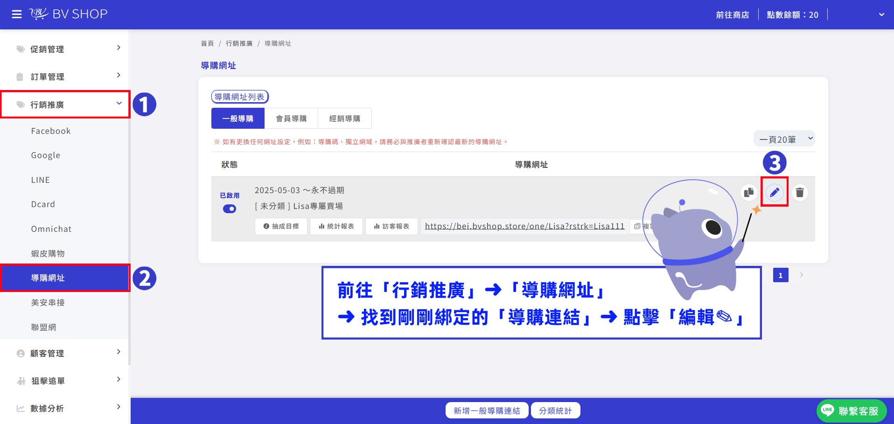Screen dimensions: 894x424
Task: Open the Omnichat sidebar item
Action: (x=51, y=229)
